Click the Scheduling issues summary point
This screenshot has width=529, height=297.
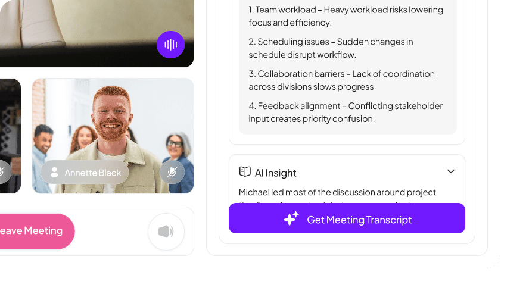pos(331,48)
